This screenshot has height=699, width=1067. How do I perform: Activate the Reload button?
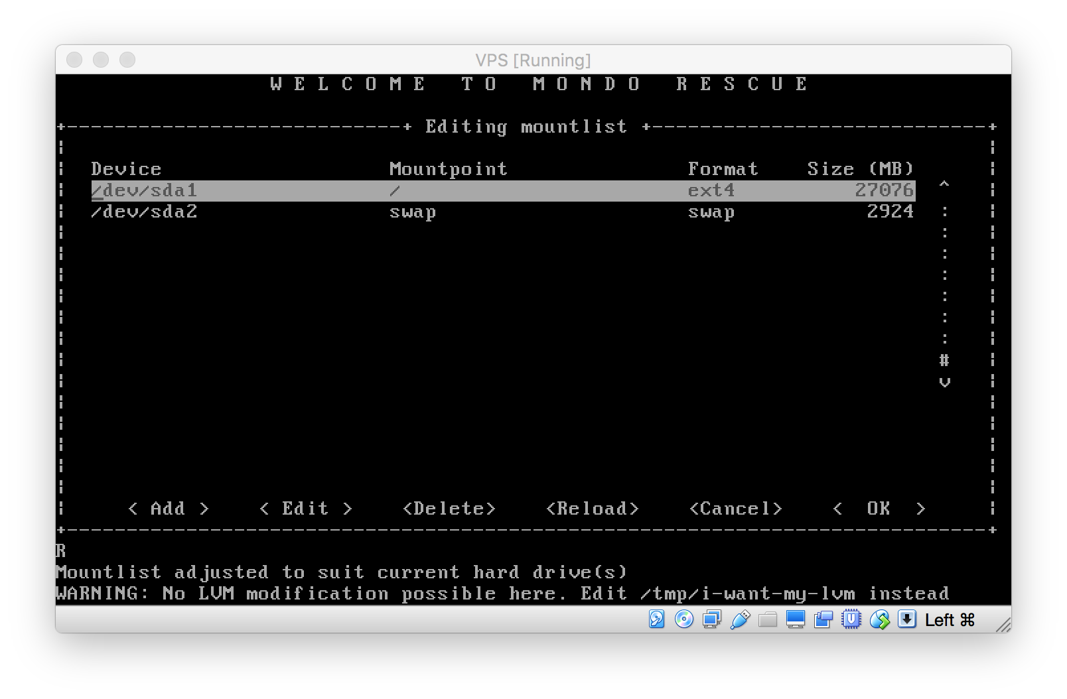point(593,509)
